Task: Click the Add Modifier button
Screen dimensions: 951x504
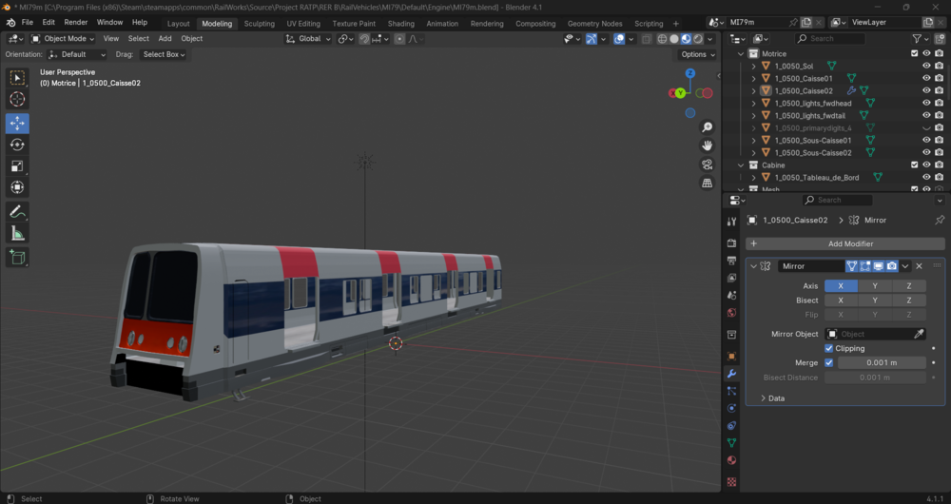Action: pos(844,243)
